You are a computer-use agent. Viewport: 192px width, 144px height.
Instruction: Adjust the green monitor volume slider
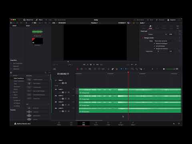tap(170, 69)
